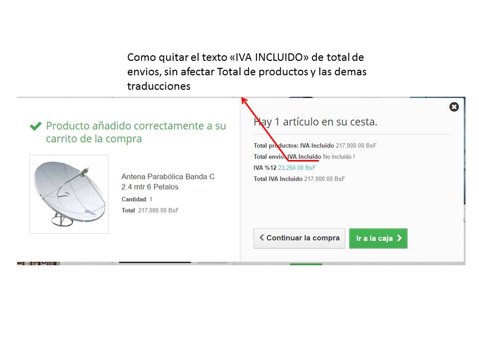Click the right chevron on Ir a la caja
The image size is (479, 359).
pyautogui.click(x=399, y=238)
